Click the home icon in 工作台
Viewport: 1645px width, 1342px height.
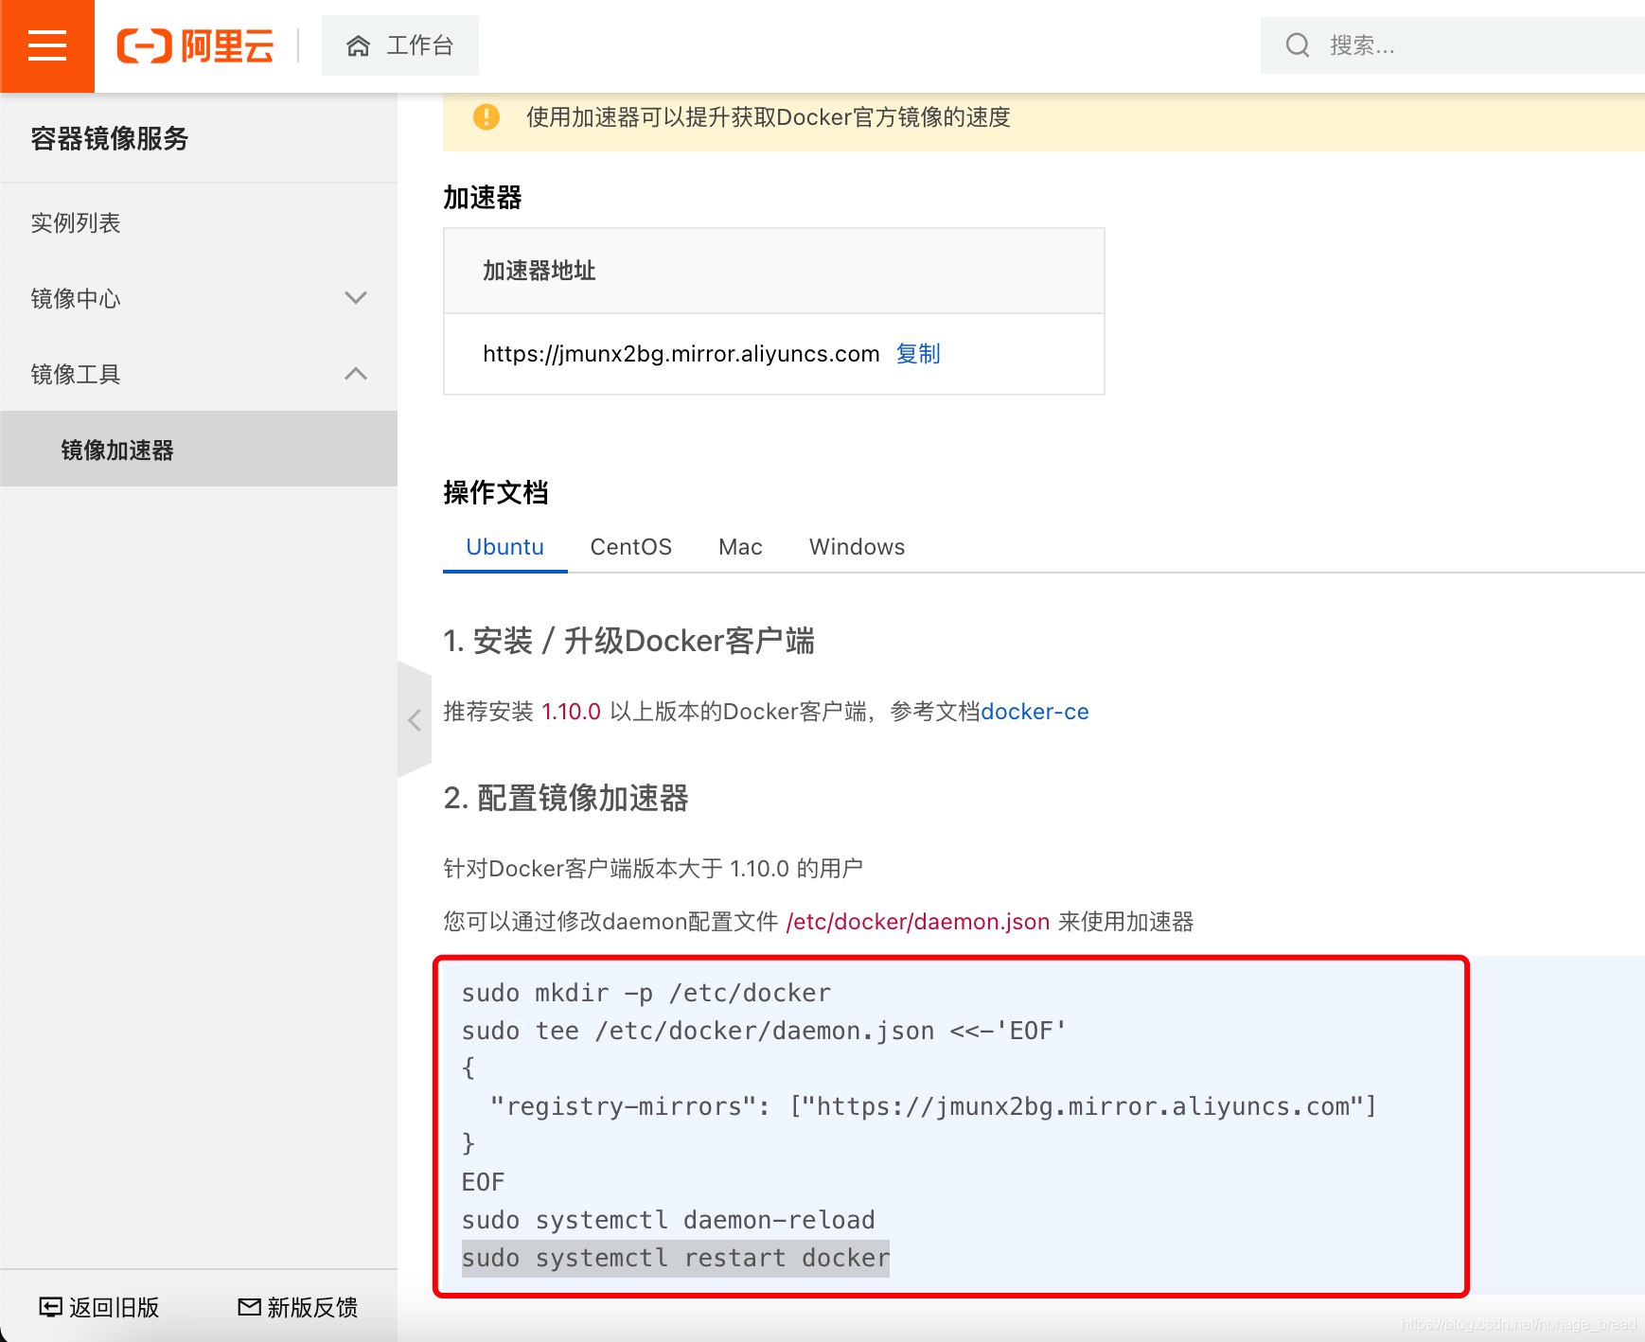click(x=358, y=45)
